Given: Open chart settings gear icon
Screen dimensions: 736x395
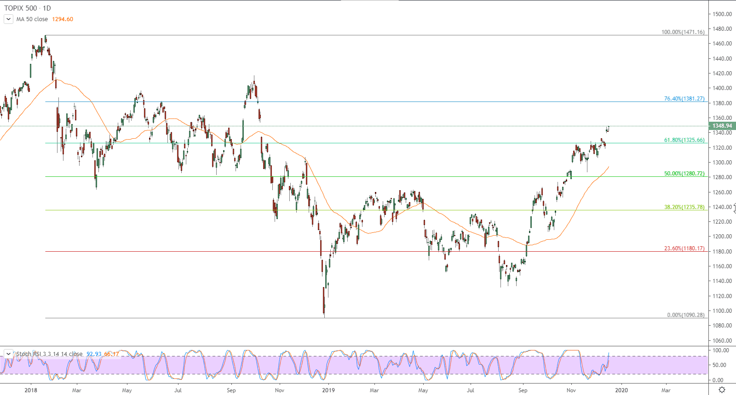Looking at the screenshot, I should tap(722, 390).
